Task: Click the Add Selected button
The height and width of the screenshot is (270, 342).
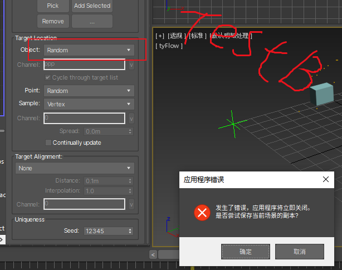Action: pyautogui.click(x=92, y=6)
